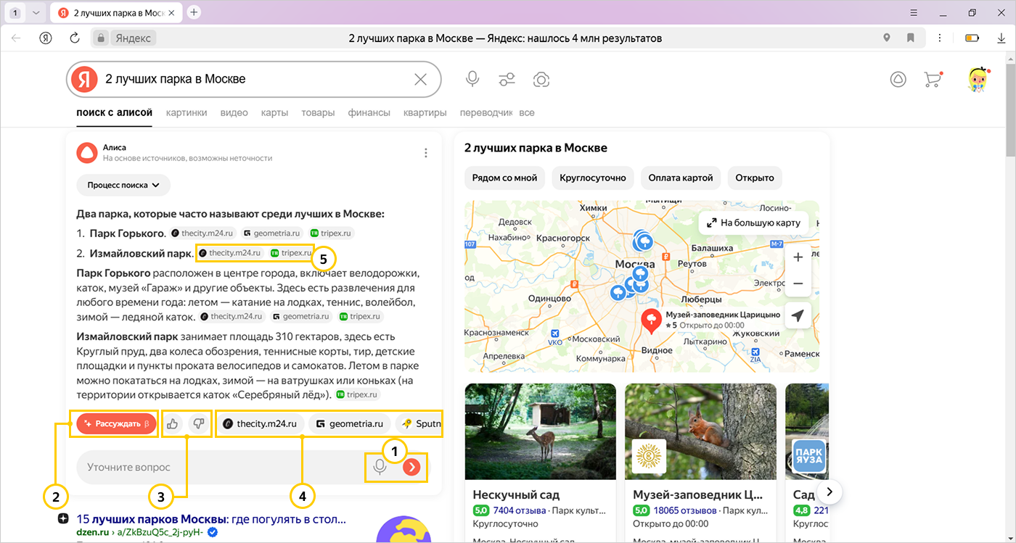Open the 'карты' search tab

pyautogui.click(x=274, y=112)
